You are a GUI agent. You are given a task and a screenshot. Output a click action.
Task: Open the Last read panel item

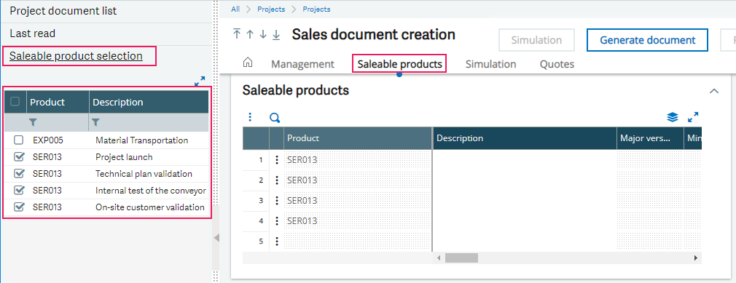(32, 33)
